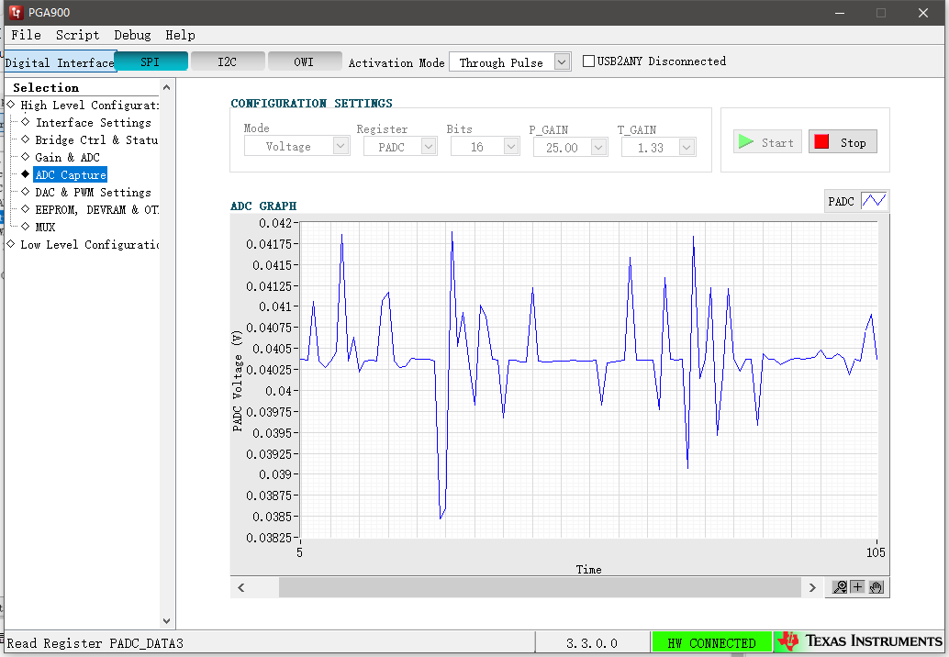Click the version number 3.3.0.0
Image resolution: width=949 pixels, height=657 pixels.
coord(591,643)
